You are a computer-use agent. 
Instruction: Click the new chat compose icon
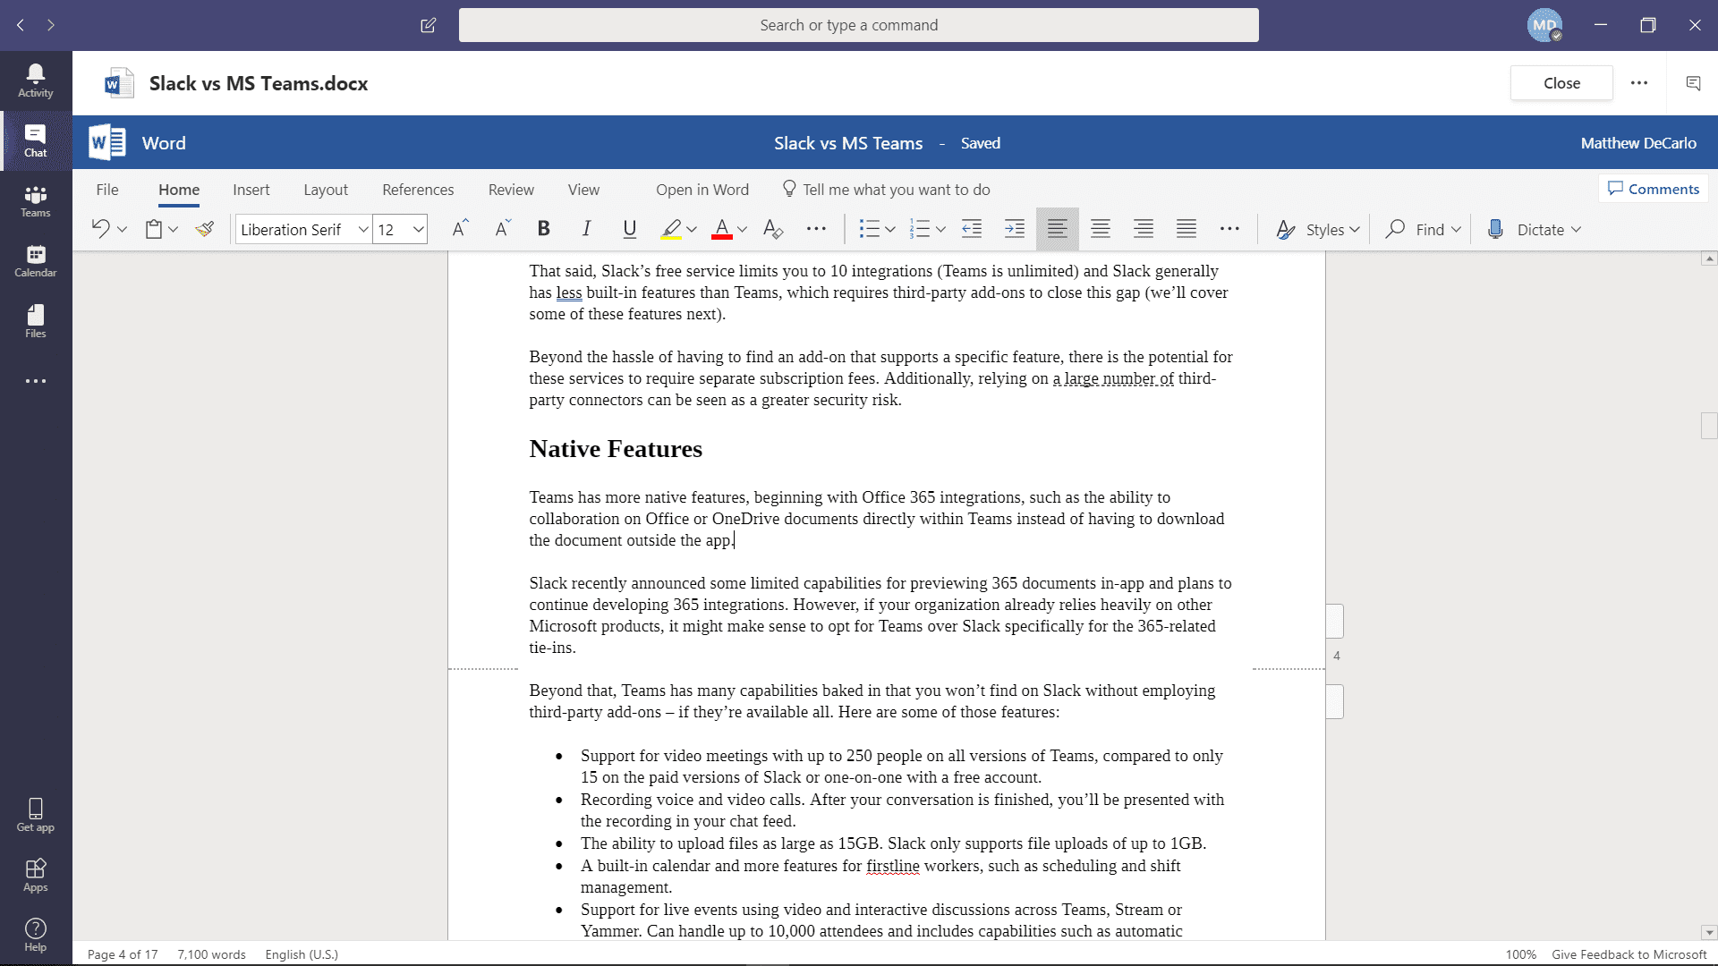click(429, 25)
